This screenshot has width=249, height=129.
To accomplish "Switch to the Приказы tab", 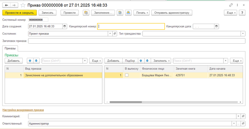I will (x=10, y=48).
